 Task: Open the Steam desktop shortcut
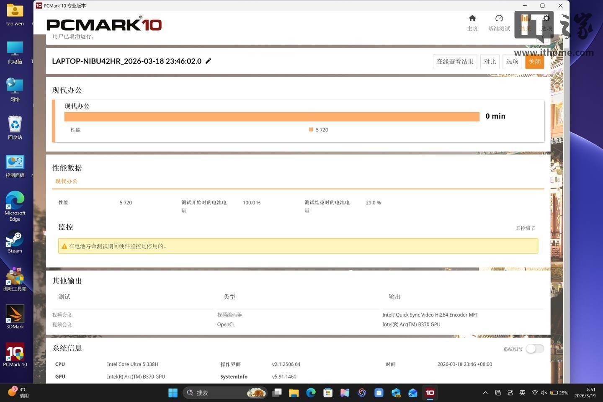click(x=15, y=242)
